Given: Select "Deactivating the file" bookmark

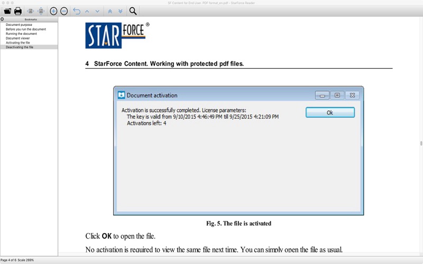Looking at the screenshot, I should (x=20, y=47).
